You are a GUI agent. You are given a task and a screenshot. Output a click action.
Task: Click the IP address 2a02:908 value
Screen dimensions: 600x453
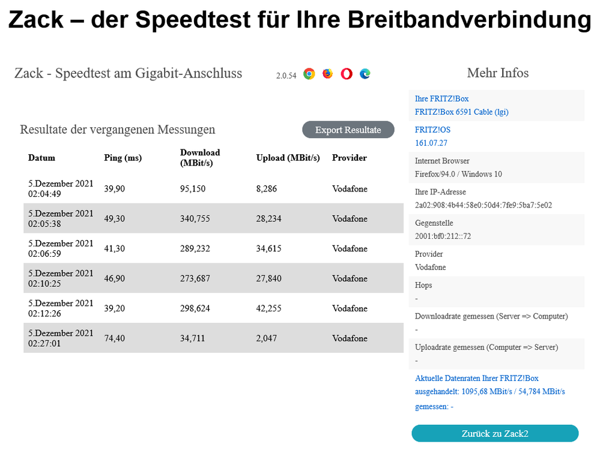pyautogui.click(x=483, y=205)
